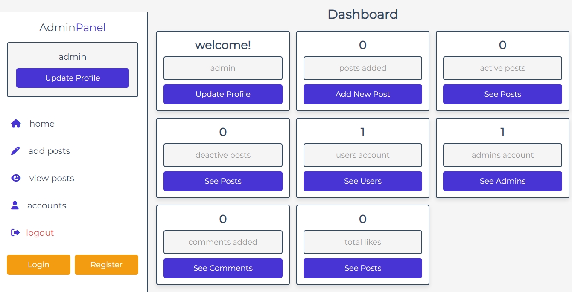Open See Posts under deactive posts
Screen dimensions: 572x292
(223, 181)
